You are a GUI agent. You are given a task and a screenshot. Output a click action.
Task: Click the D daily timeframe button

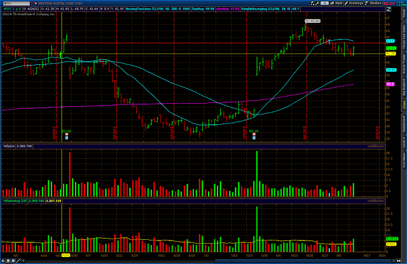pos(324,3)
